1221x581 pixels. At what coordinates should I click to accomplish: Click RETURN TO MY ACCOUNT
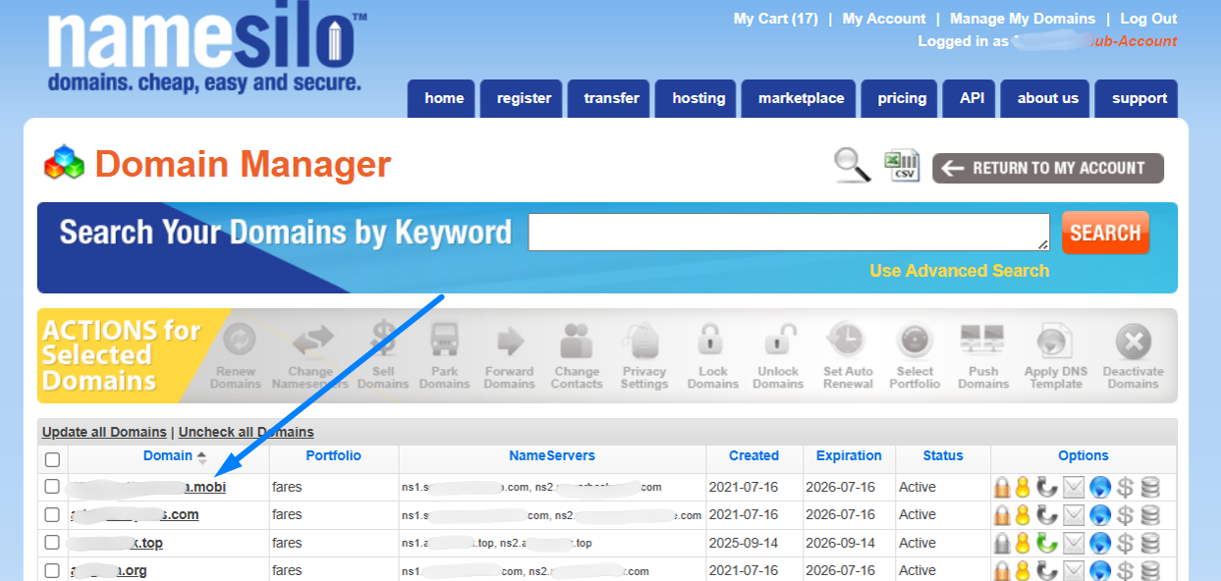pos(1048,168)
